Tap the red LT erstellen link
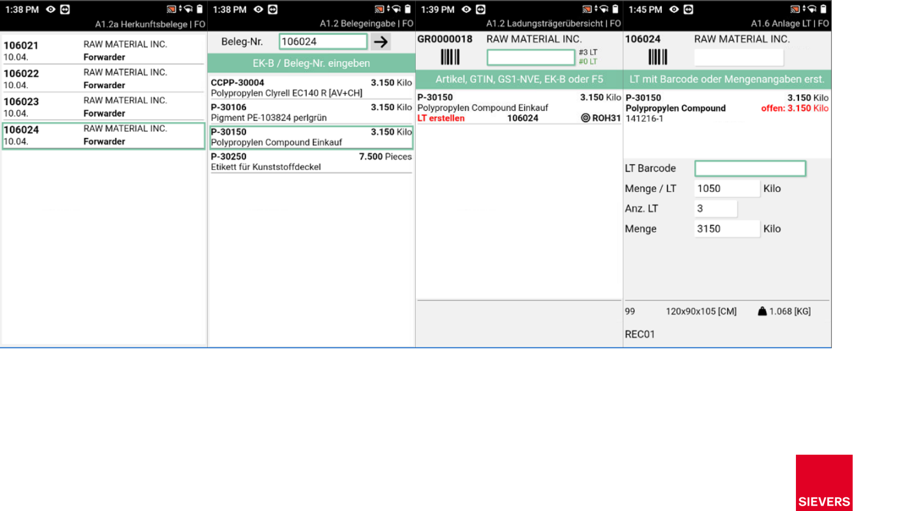This screenshot has height=511, width=908. pyautogui.click(x=441, y=118)
